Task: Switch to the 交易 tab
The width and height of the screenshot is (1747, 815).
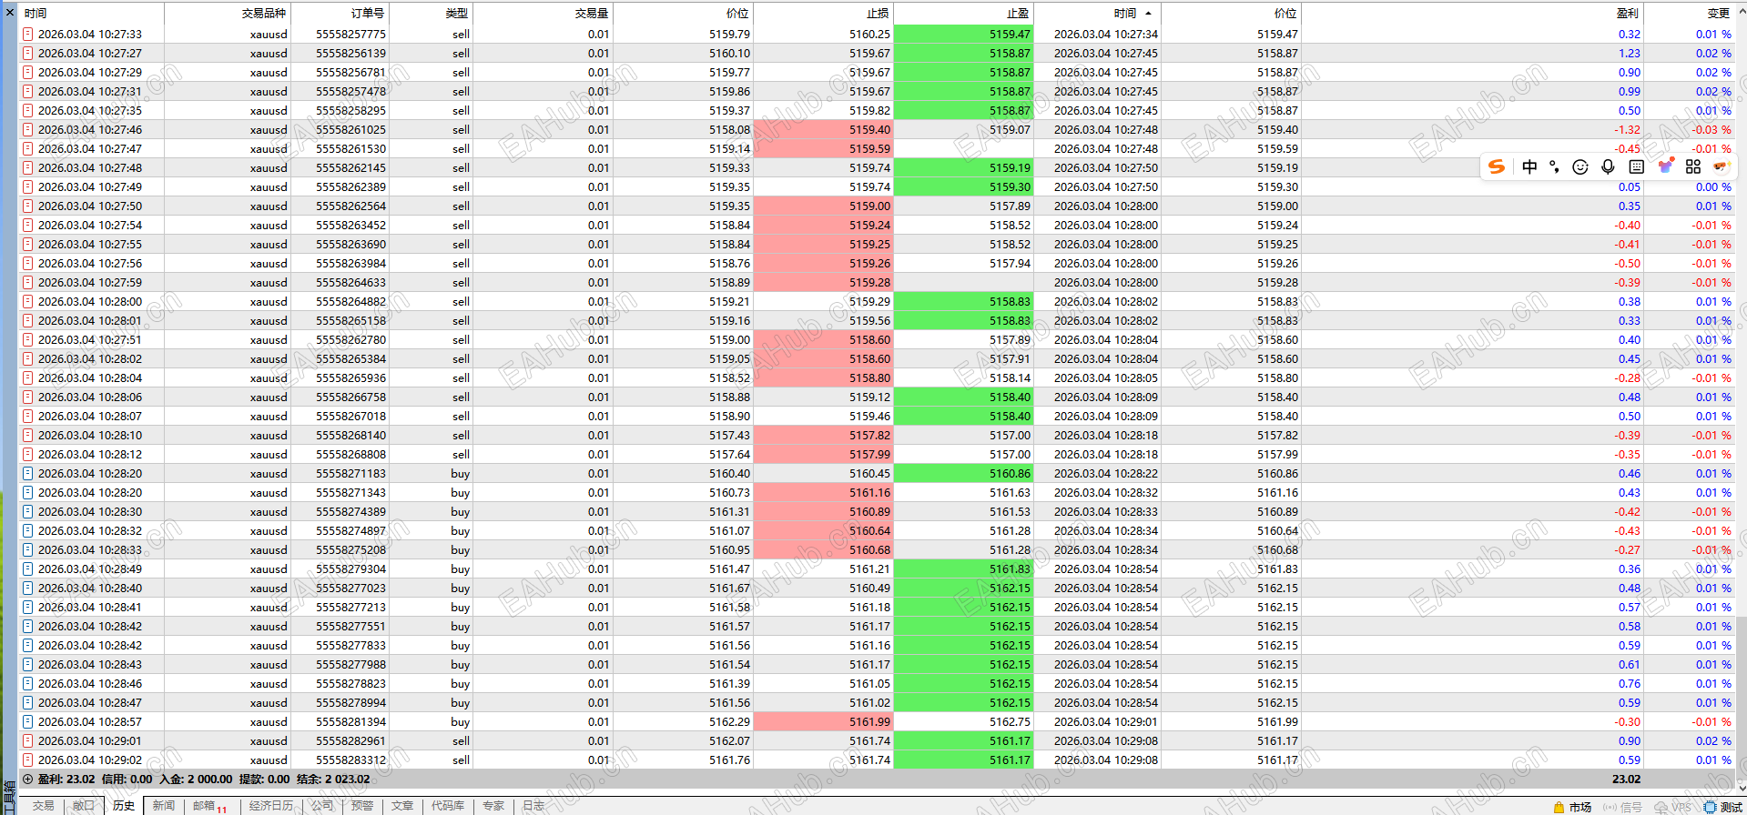Action: [43, 806]
